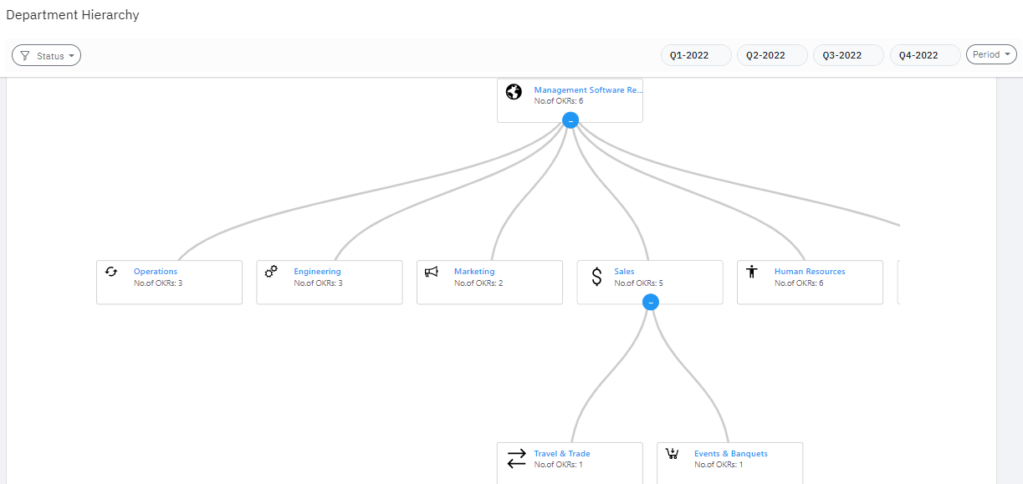Click the dollar sign icon on Sales
The height and width of the screenshot is (484, 1023).
pyautogui.click(x=596, y=276)
